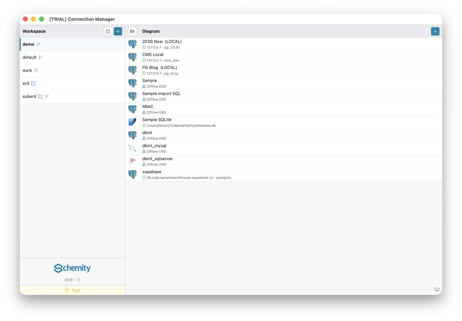Switch to the work workspace
Image resolution: width=462 pixels, height=321 pixels.
(x=72, y=70)
